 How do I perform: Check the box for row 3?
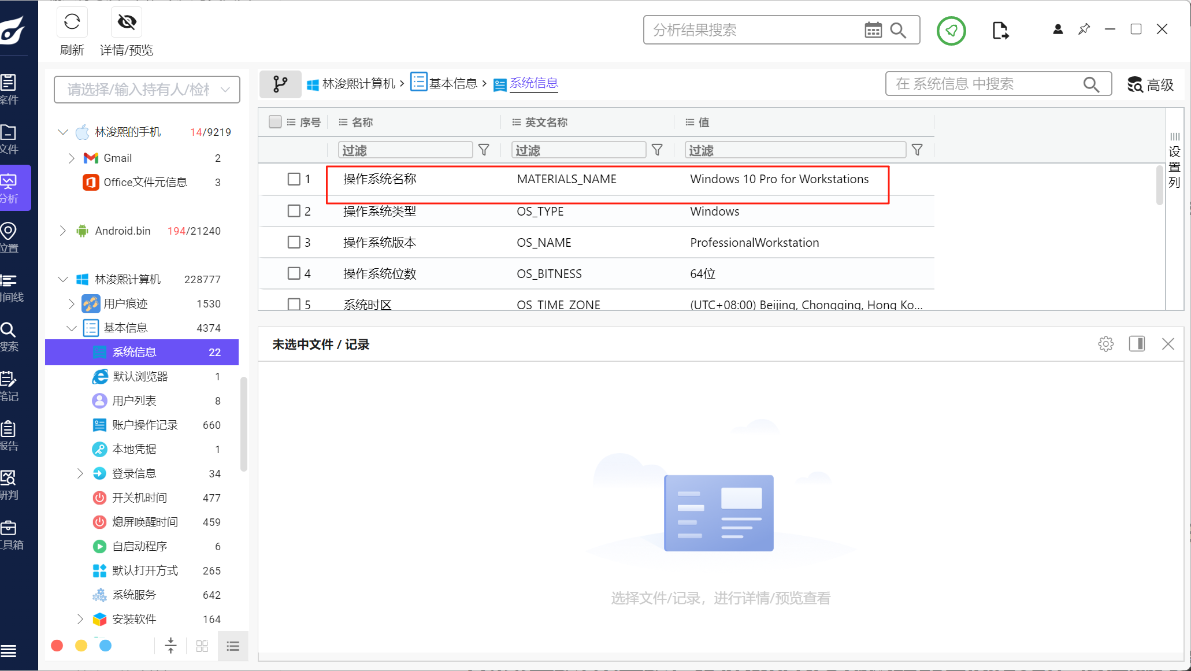pos(294,242)
